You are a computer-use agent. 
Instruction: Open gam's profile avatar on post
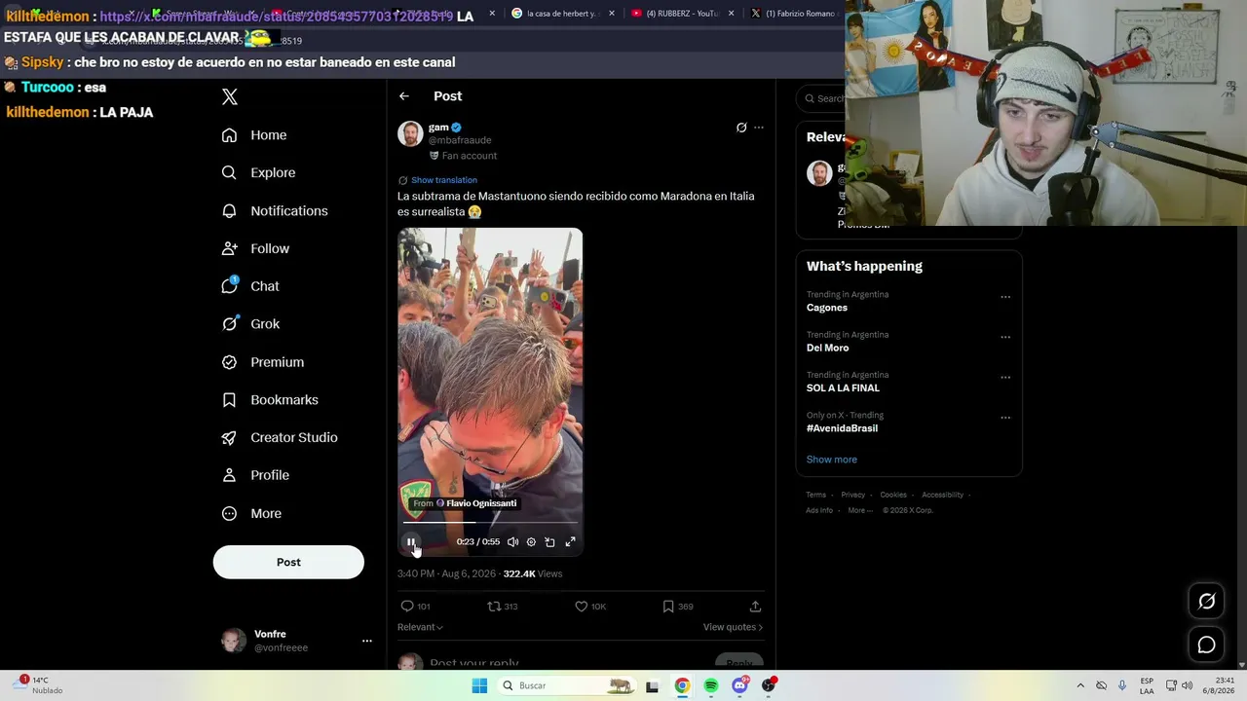410,133
